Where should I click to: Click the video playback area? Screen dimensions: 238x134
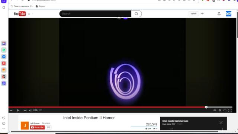pyautogui.click(x=122, y=62)
